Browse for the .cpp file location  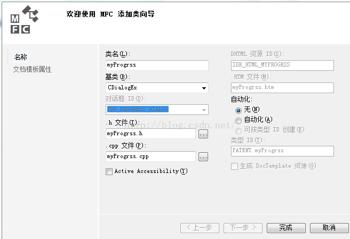pyautogui.click(x=203, y=157)
